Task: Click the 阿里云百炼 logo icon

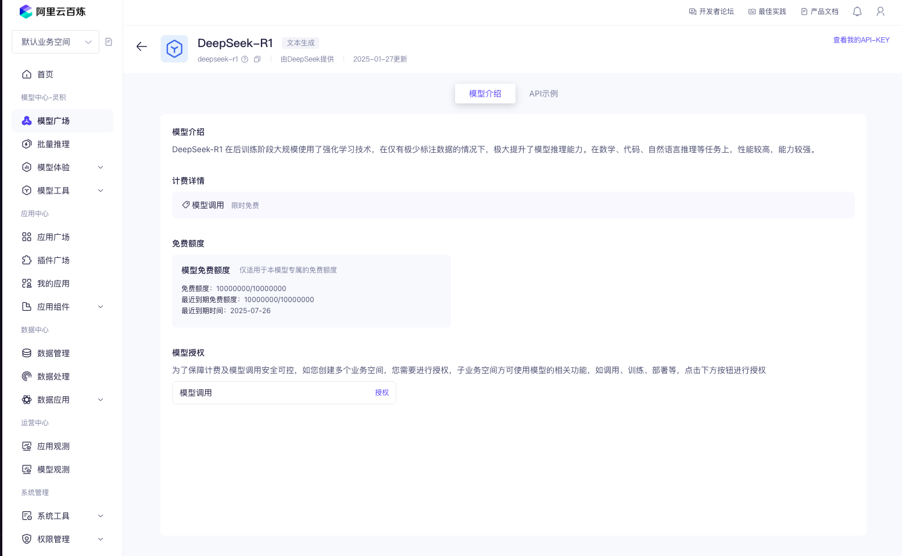Action: click(x=26, y=12)
